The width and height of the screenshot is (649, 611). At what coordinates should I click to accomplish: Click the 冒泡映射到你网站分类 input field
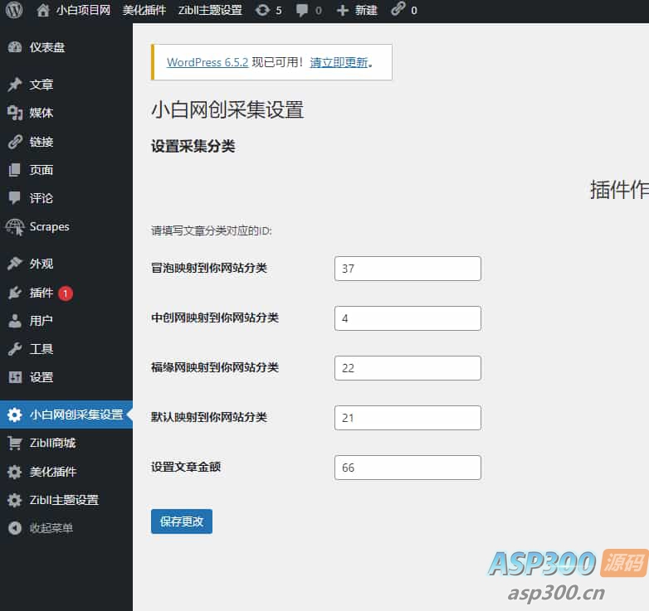[x=407, y=269]
